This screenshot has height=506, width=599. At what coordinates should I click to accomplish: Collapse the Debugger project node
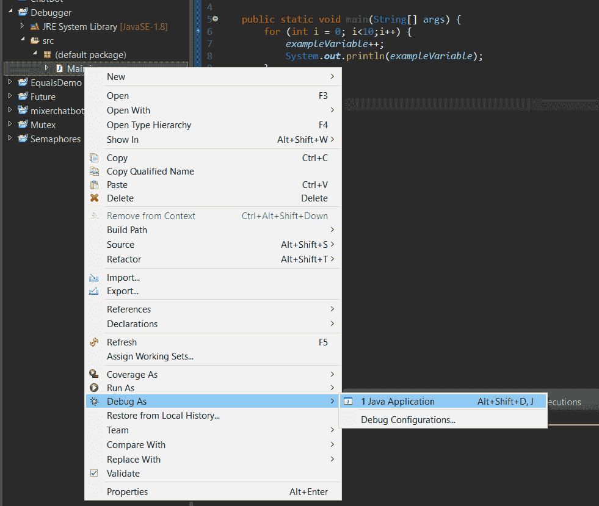(x=10, y=12)
